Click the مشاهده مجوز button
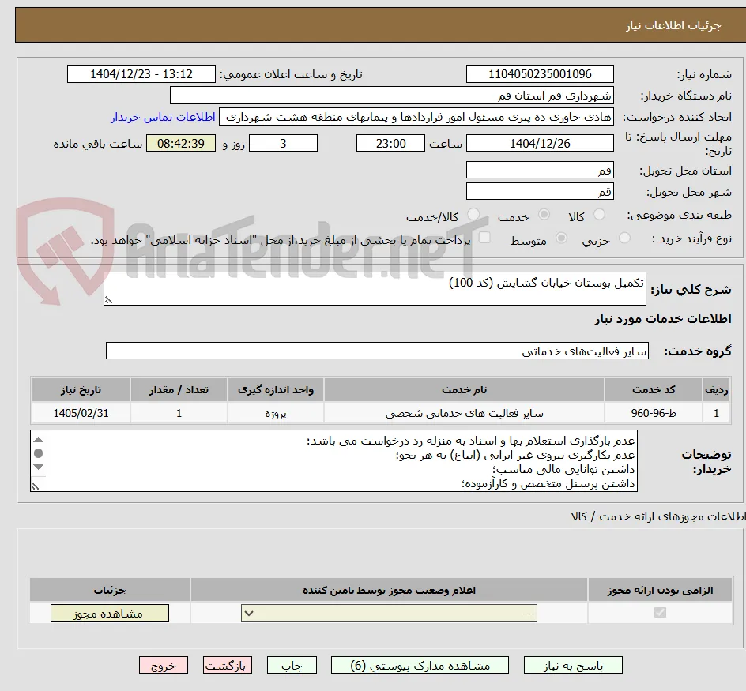Viewport: 746px width, 691px height. pyautogui.click(x=109, y=613)
